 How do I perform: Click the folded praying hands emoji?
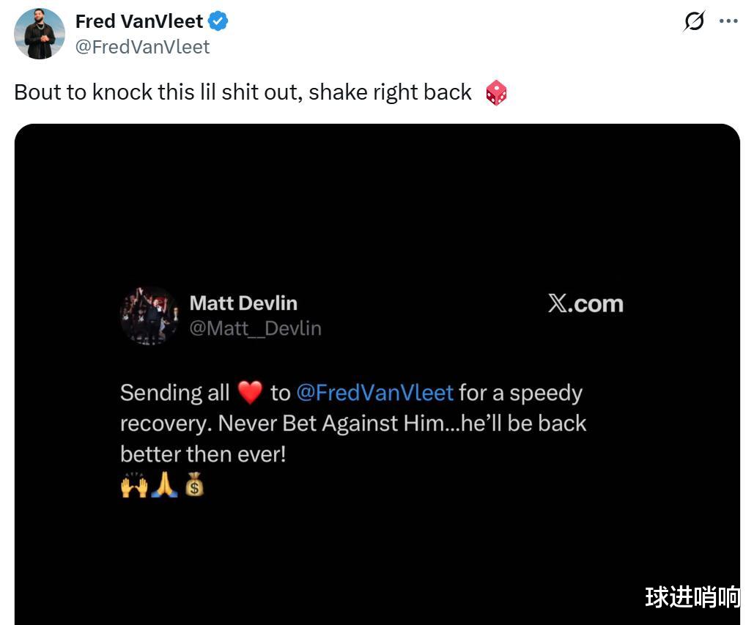click(164, 484)
